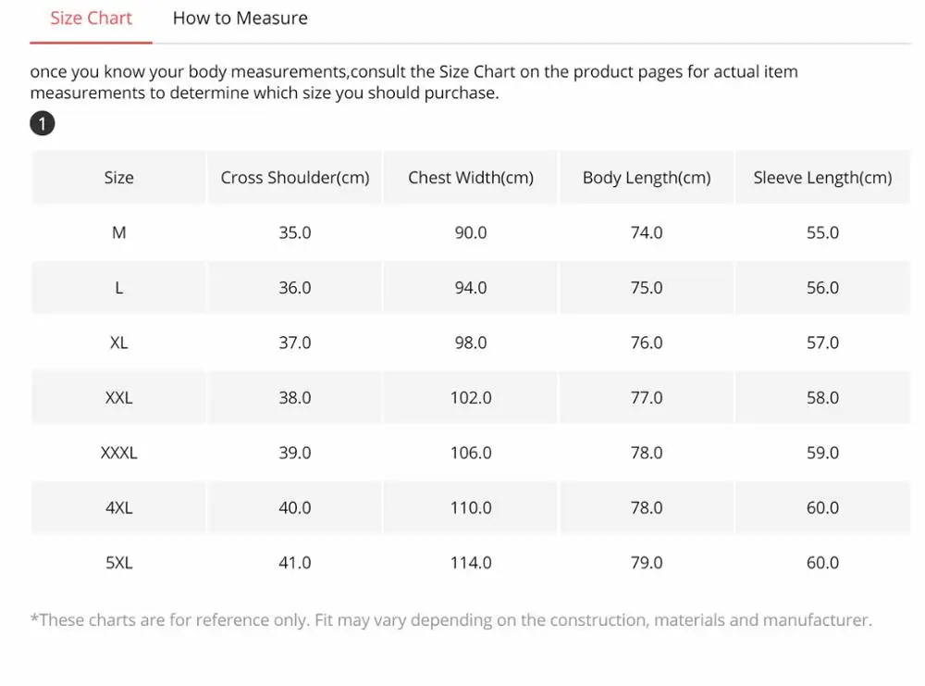Select the XXL size row label
This screenshot has width=925, height=686.
pyautogui.click(x=118, y=398)
